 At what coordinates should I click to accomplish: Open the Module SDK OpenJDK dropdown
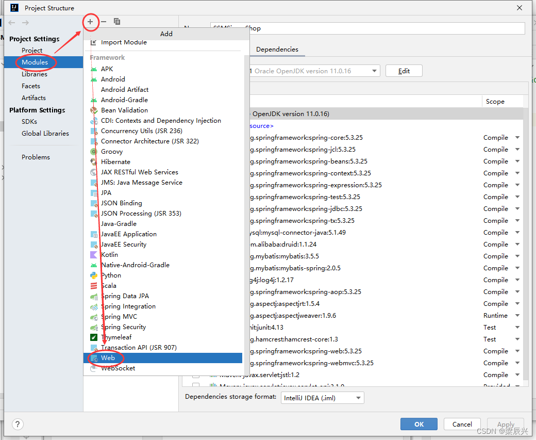click(x=374, y=71)
